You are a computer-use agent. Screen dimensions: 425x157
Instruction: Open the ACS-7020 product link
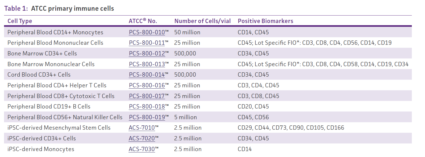(142, 139)
